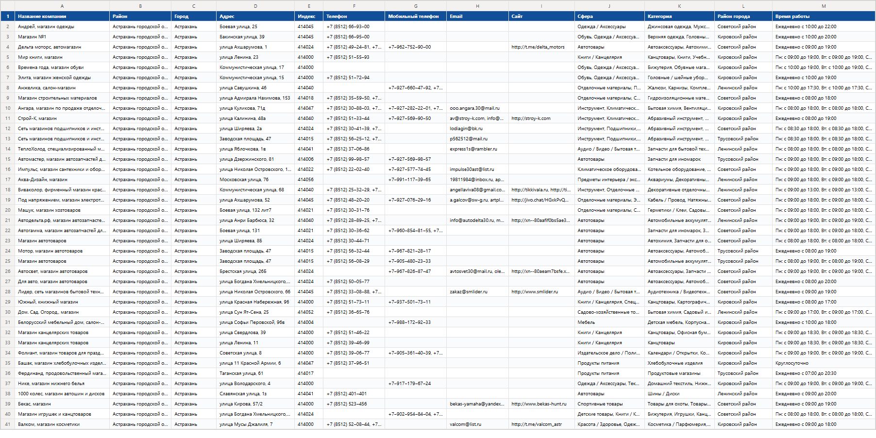Viewport: 876px width, 438px height.
Task: Select cell 'Валком, магазин косметики'
Action: click(x=62, y=424)
